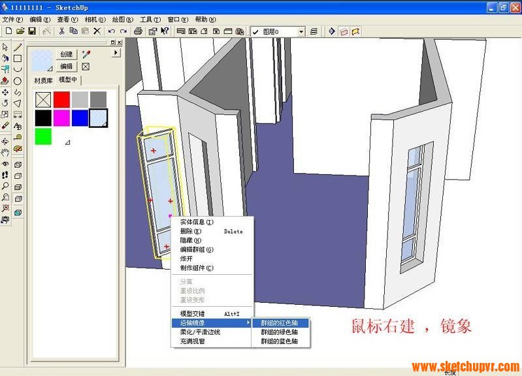Screen dimensions: 522x376
Task: Toggle shaded with textures cube
Action: (18, 198)
